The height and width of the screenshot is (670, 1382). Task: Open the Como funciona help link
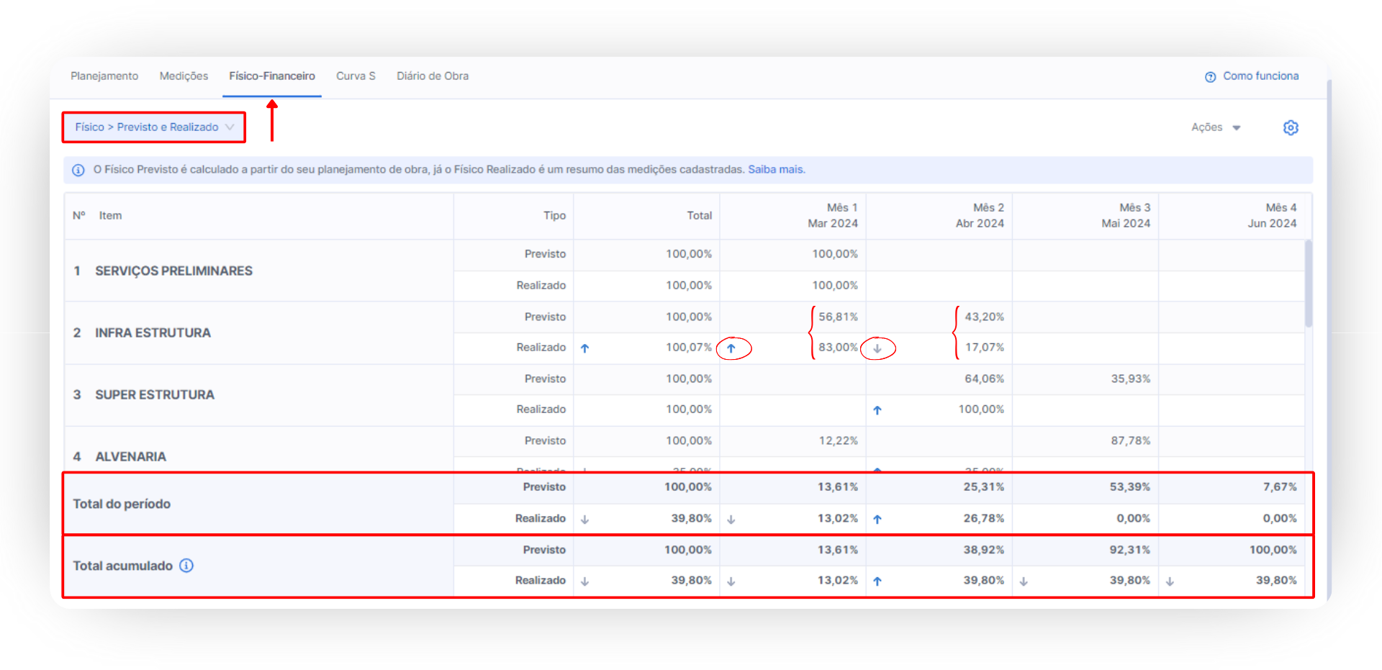1260,76
